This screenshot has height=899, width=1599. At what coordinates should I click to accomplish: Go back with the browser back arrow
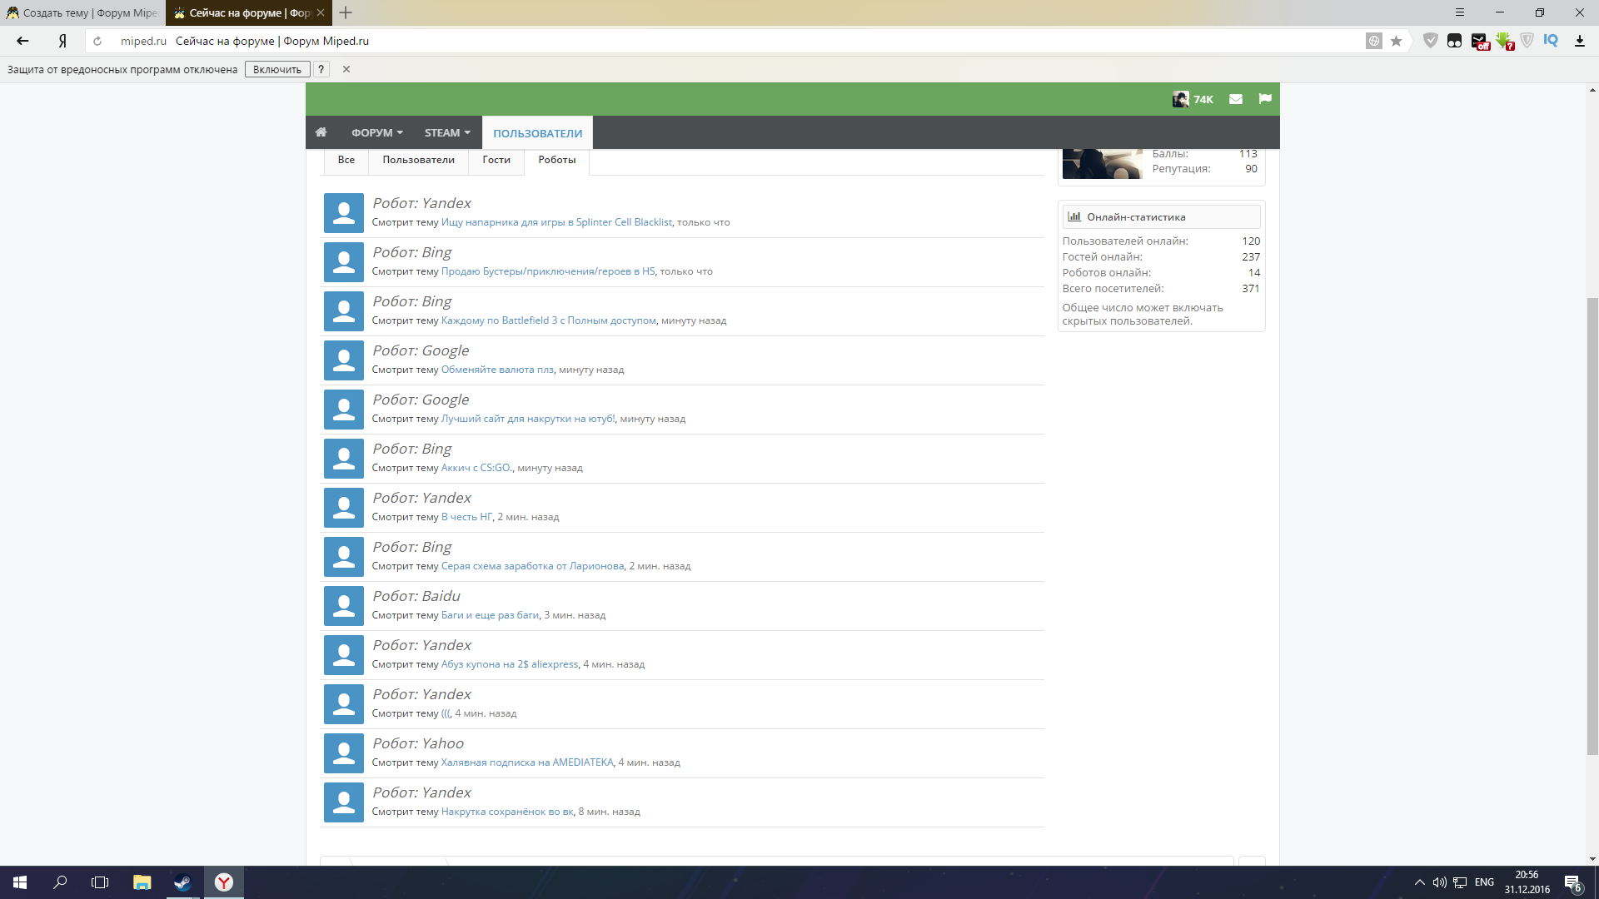click(22, 41)
